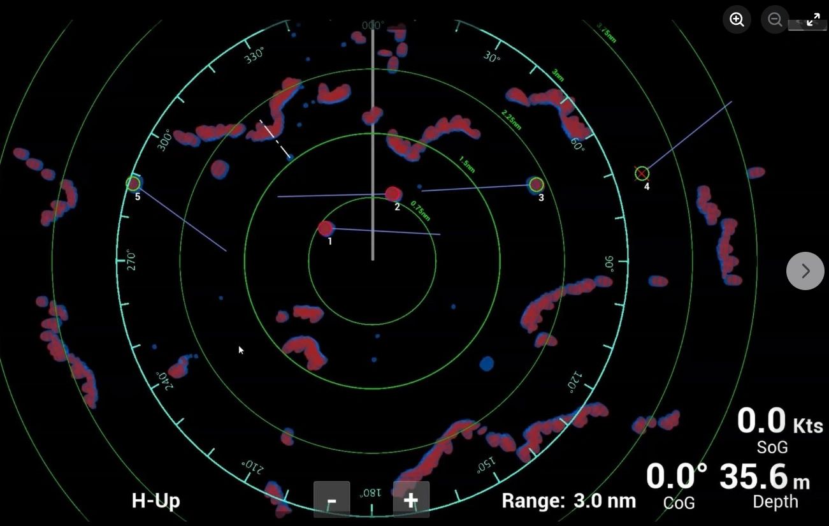Click the 1.5nm range ring label
829x526 pixels.
point(467,164)
